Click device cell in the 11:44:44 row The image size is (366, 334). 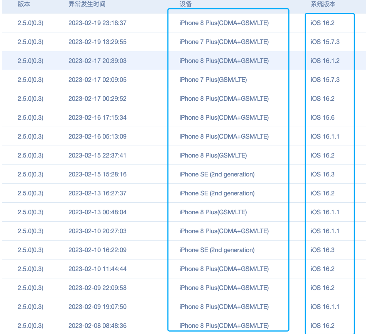[x=224, y=269]
